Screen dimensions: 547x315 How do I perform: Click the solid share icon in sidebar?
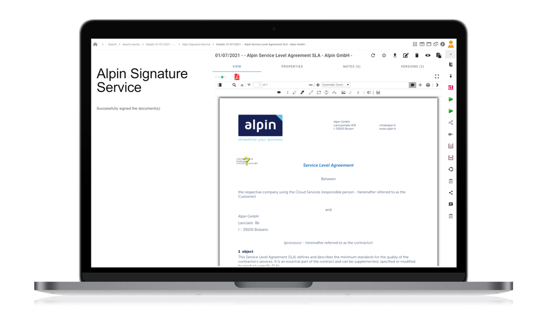pyautogui.click(x=451, y=193)
